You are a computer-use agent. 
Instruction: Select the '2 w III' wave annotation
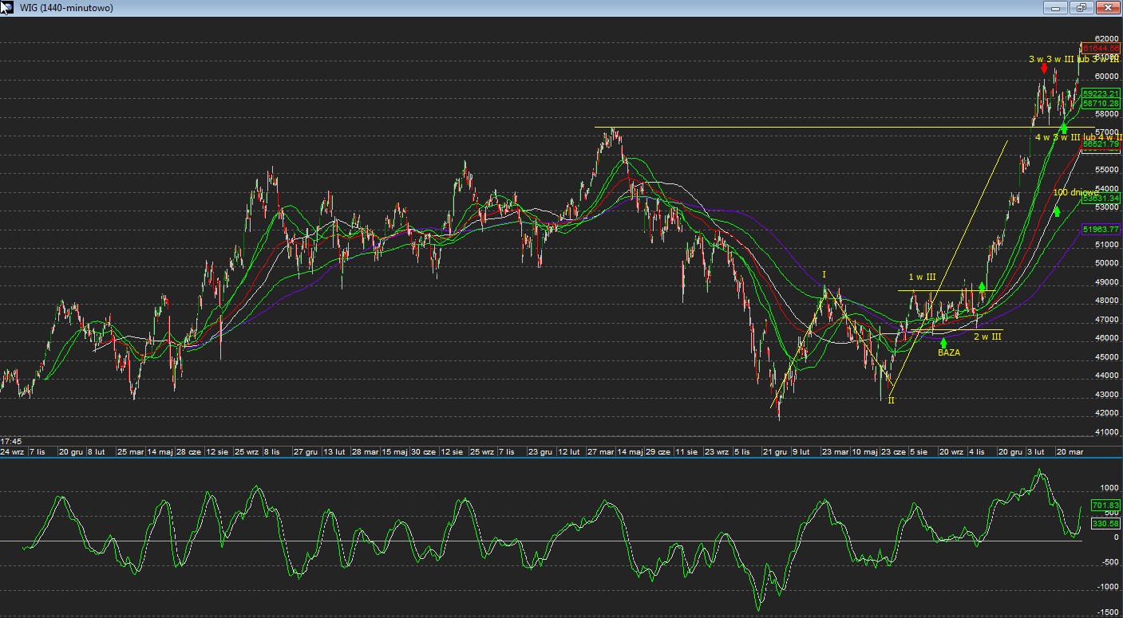(x=987, y=337)
